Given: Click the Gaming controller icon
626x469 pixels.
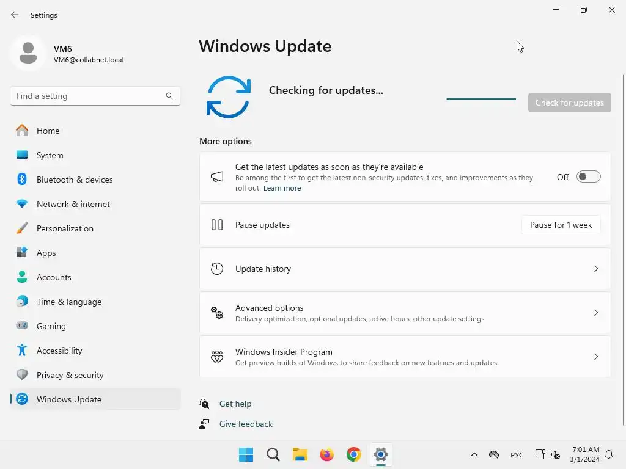Looking at the screenshot, I should (x=22, y=325).
